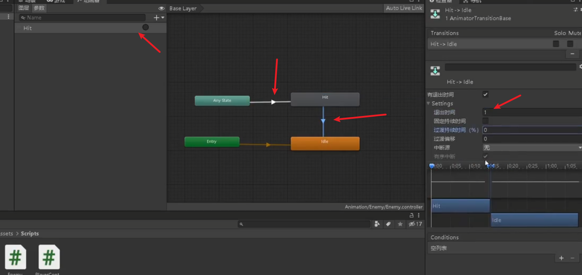Select the orange Idle state node
This screenshot has width=582, height=275.
[x=325, y=143]
